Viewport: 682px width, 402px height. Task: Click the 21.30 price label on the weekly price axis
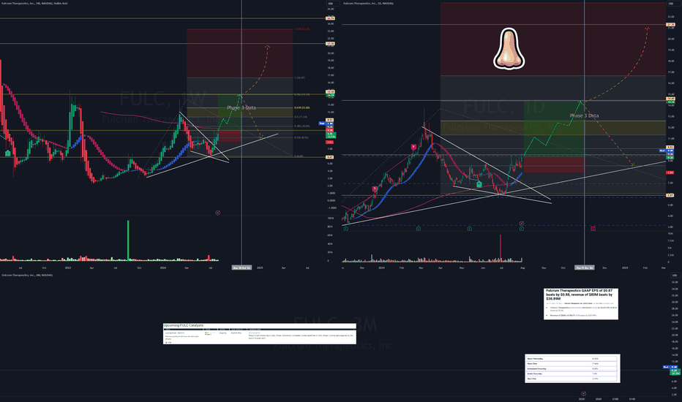click(x=330, y=43)
